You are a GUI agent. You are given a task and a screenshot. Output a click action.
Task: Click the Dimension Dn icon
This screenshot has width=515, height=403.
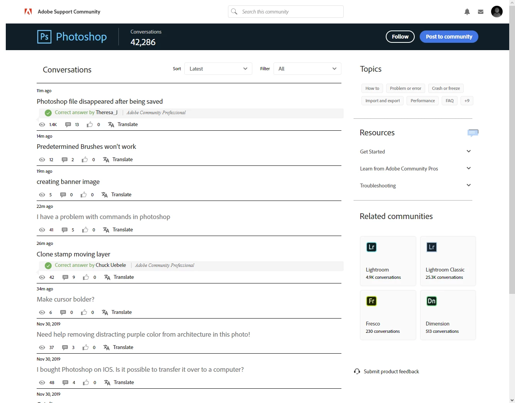[x=432, y=301]
